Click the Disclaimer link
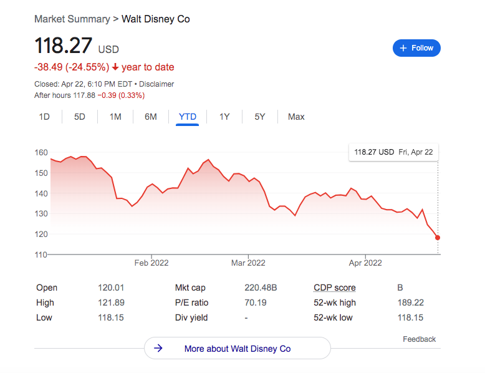 point(156,84)
